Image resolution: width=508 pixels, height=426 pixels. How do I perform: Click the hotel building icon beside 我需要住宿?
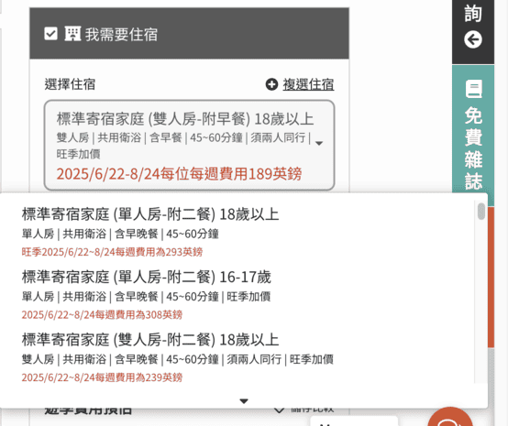click(72, 34)
